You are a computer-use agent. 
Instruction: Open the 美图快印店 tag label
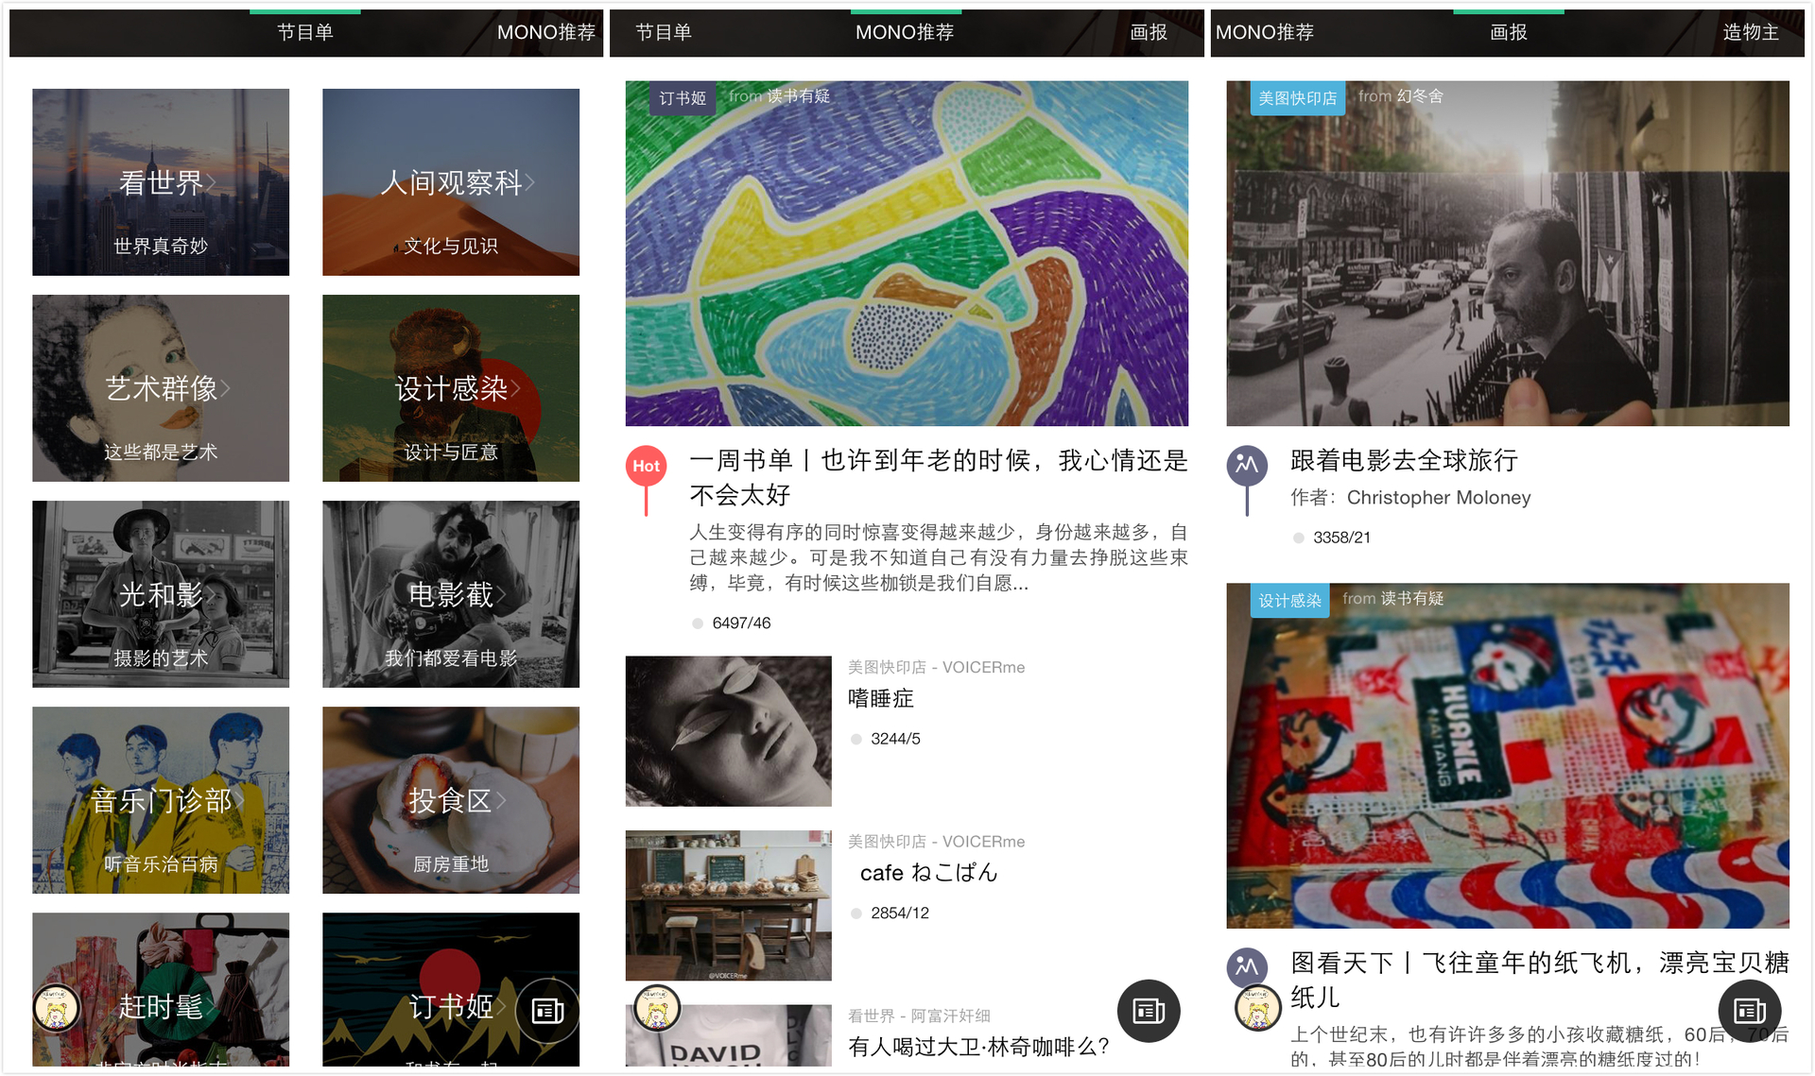point(1297,98)
